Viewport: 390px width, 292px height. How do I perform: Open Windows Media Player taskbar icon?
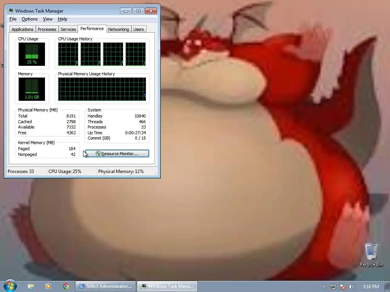pos(48,286)
